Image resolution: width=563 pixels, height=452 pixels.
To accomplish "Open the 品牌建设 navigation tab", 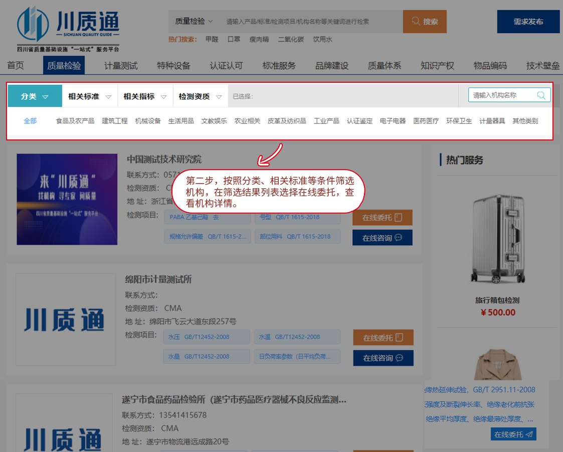I will 332,65.
